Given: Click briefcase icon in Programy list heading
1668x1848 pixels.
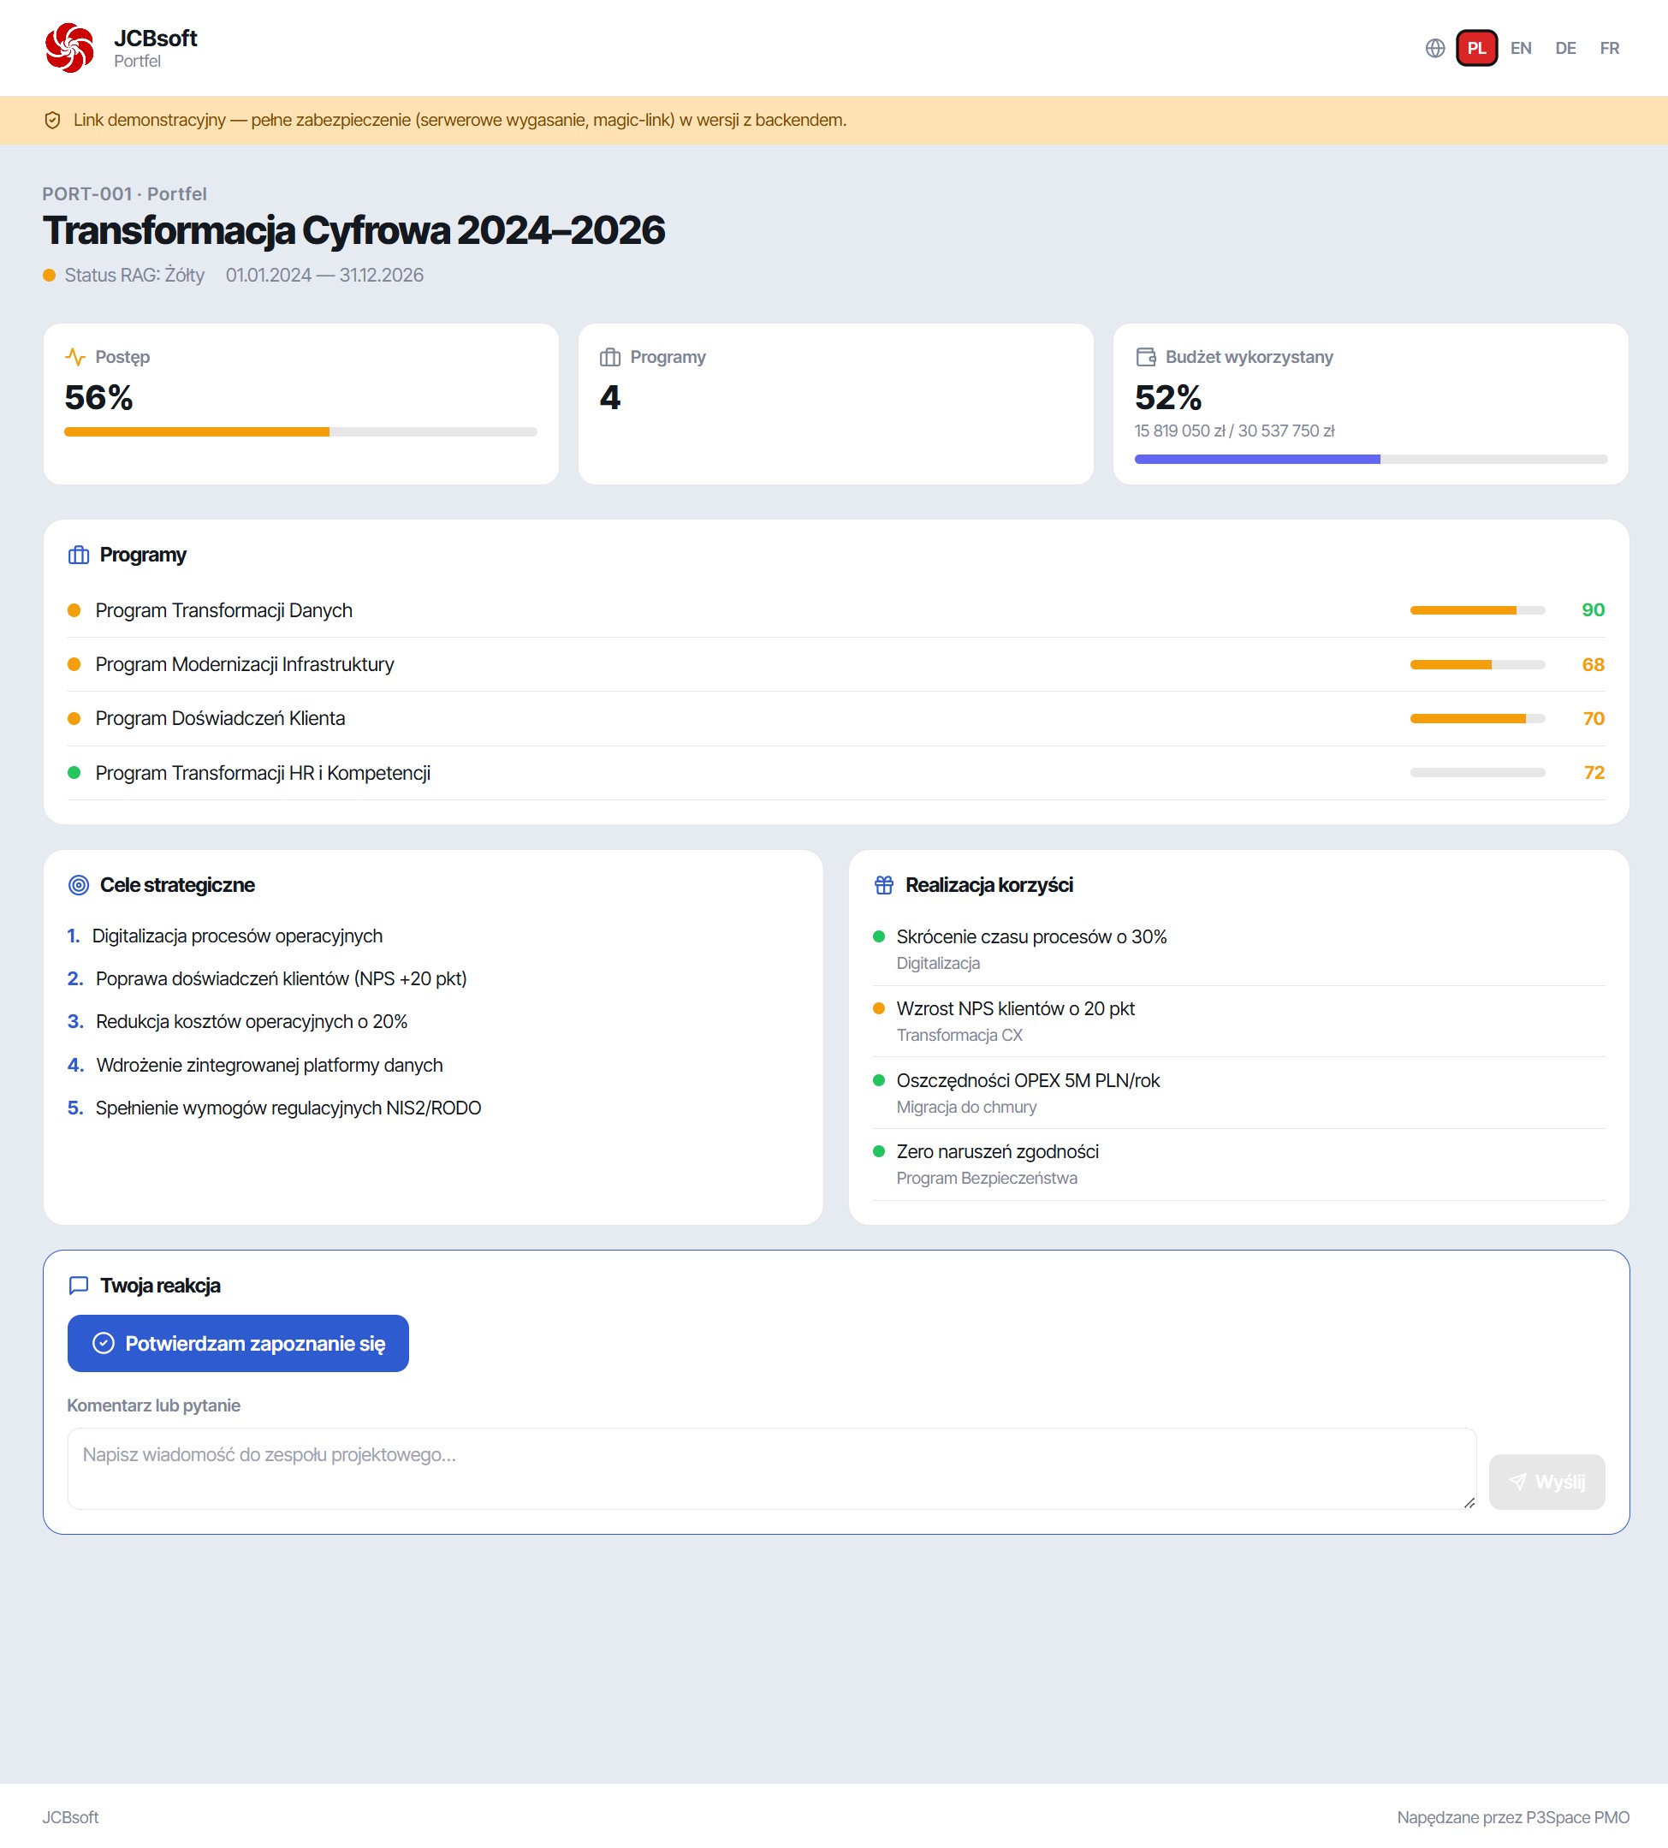Looking at the screenshot, I should pyautogui.click(x=79, y=555).
